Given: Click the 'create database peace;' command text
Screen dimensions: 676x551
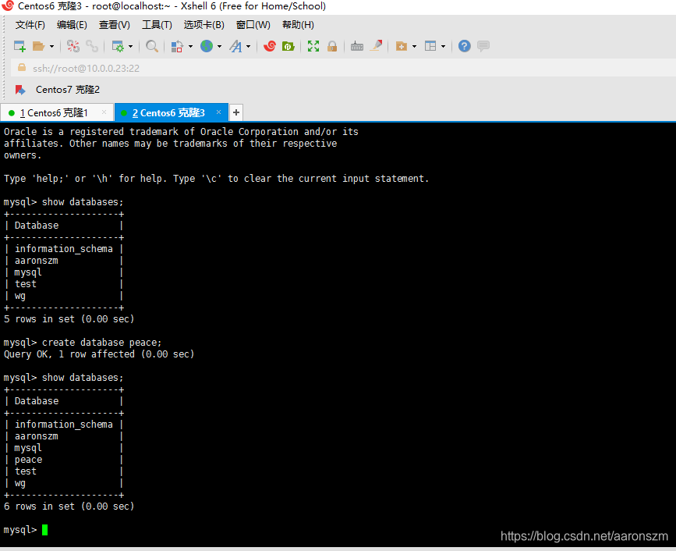Looking at the screenshot, I should [101, 343].
